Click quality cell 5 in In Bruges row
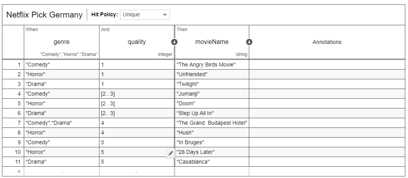Viewport: 408px width, 178px height. (137, 143)
